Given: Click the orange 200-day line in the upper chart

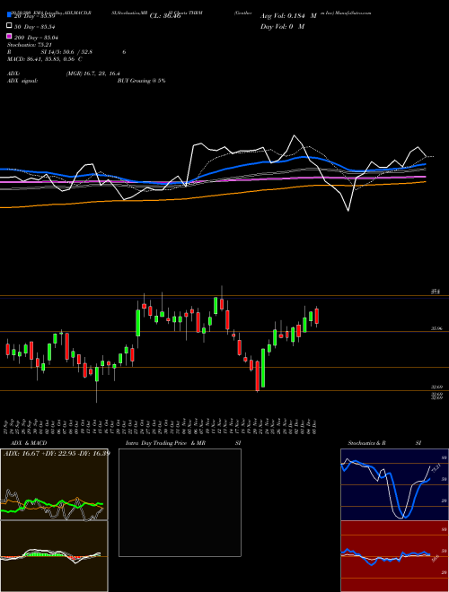Looking at the screenshot, I should (x=212, y=196).
